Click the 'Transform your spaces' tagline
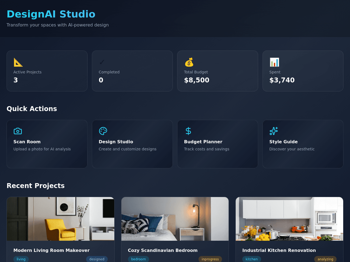 coord(58,25)
